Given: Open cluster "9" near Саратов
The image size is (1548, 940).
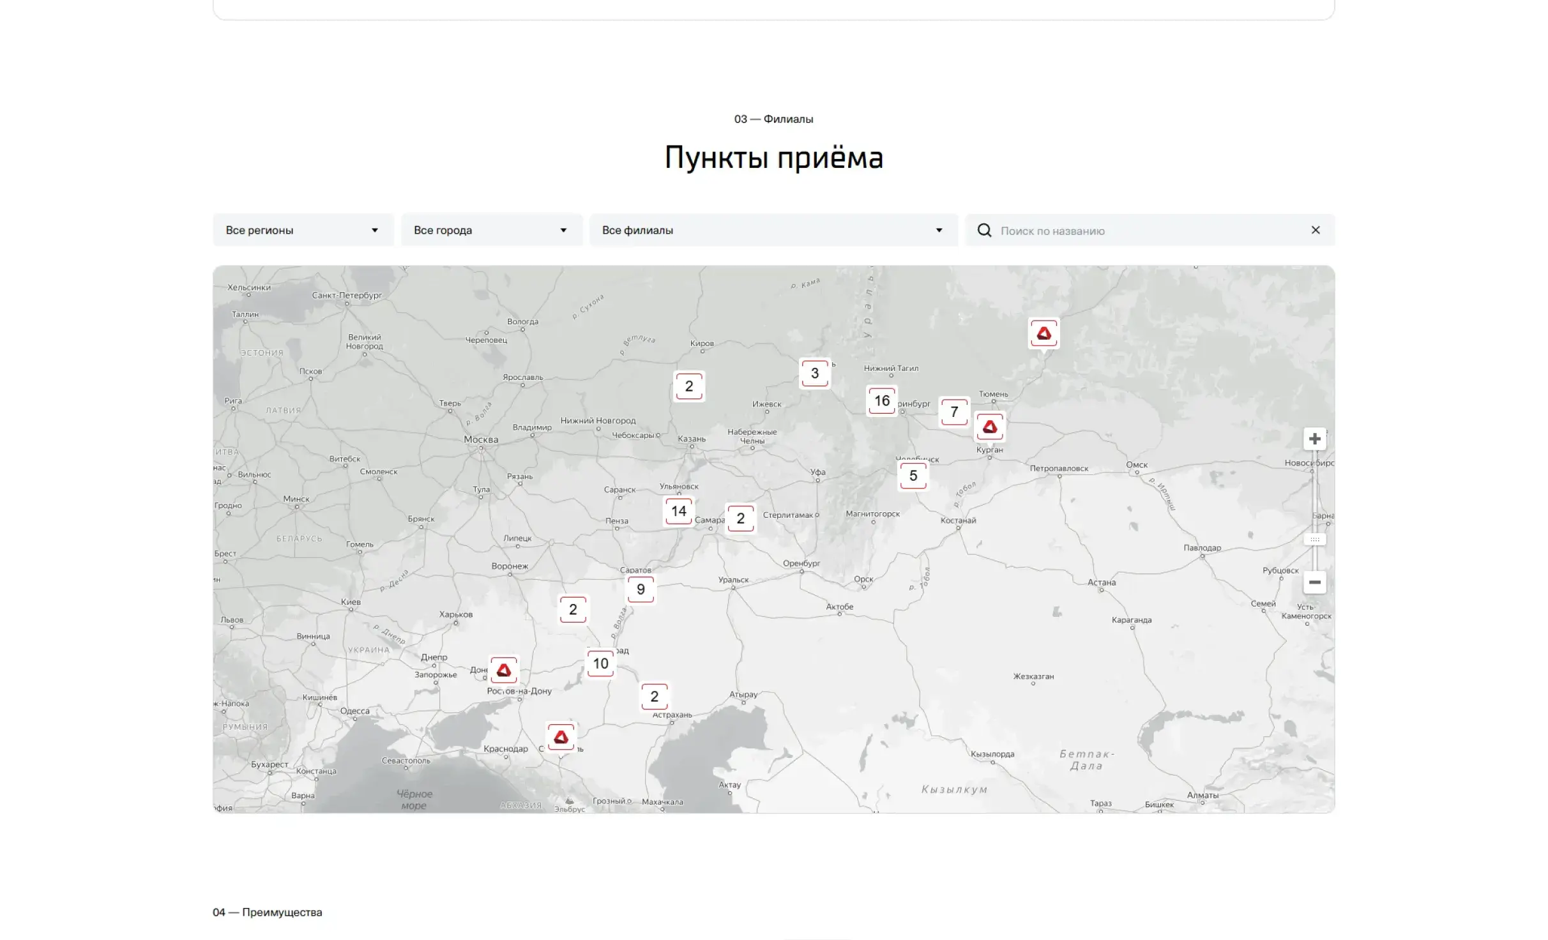Looking at the screenshot, I should (641, 588).
